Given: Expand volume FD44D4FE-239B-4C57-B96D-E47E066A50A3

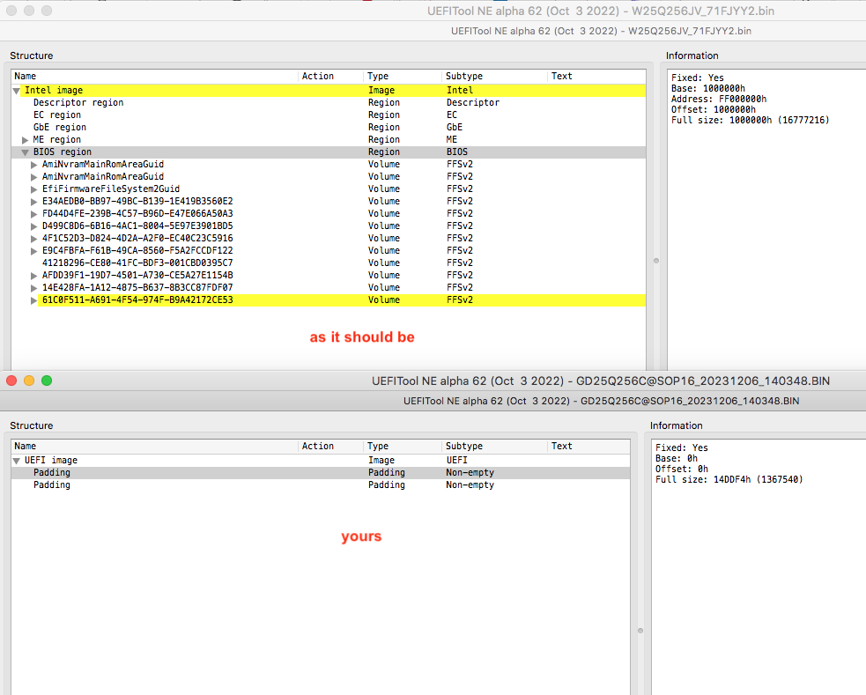Looking at the screenshot, I should [x=33, y=214].
